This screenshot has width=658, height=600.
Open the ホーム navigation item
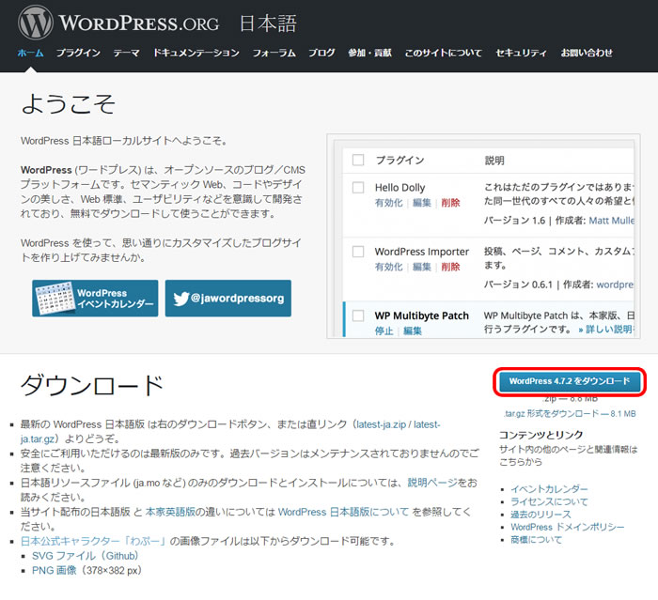coord(31,53)
